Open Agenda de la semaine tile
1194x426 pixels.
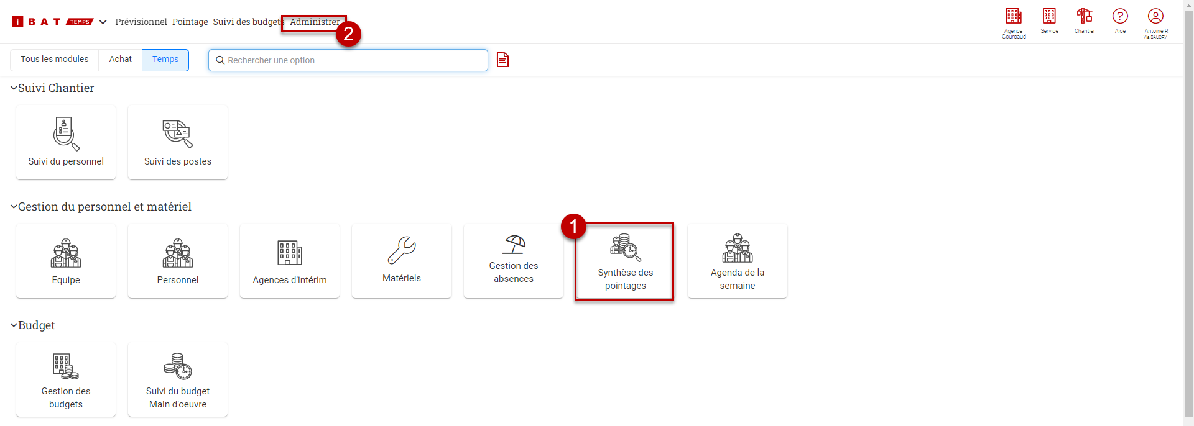tap(738, 261)
